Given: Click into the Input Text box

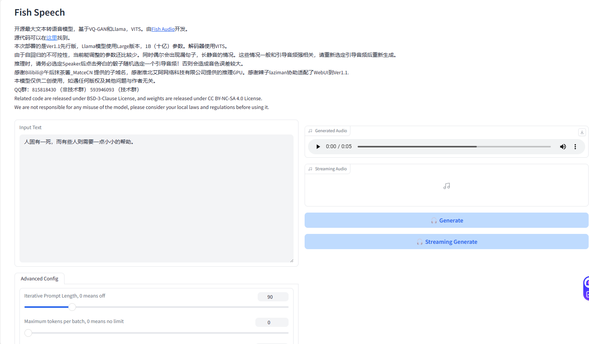Looking at the screenshot, I should tap(156, 198).
